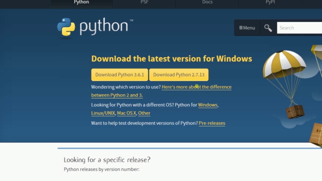
Task: Click the 'Download the latest version for Windows' heading
Action: [x=172, y=59]
